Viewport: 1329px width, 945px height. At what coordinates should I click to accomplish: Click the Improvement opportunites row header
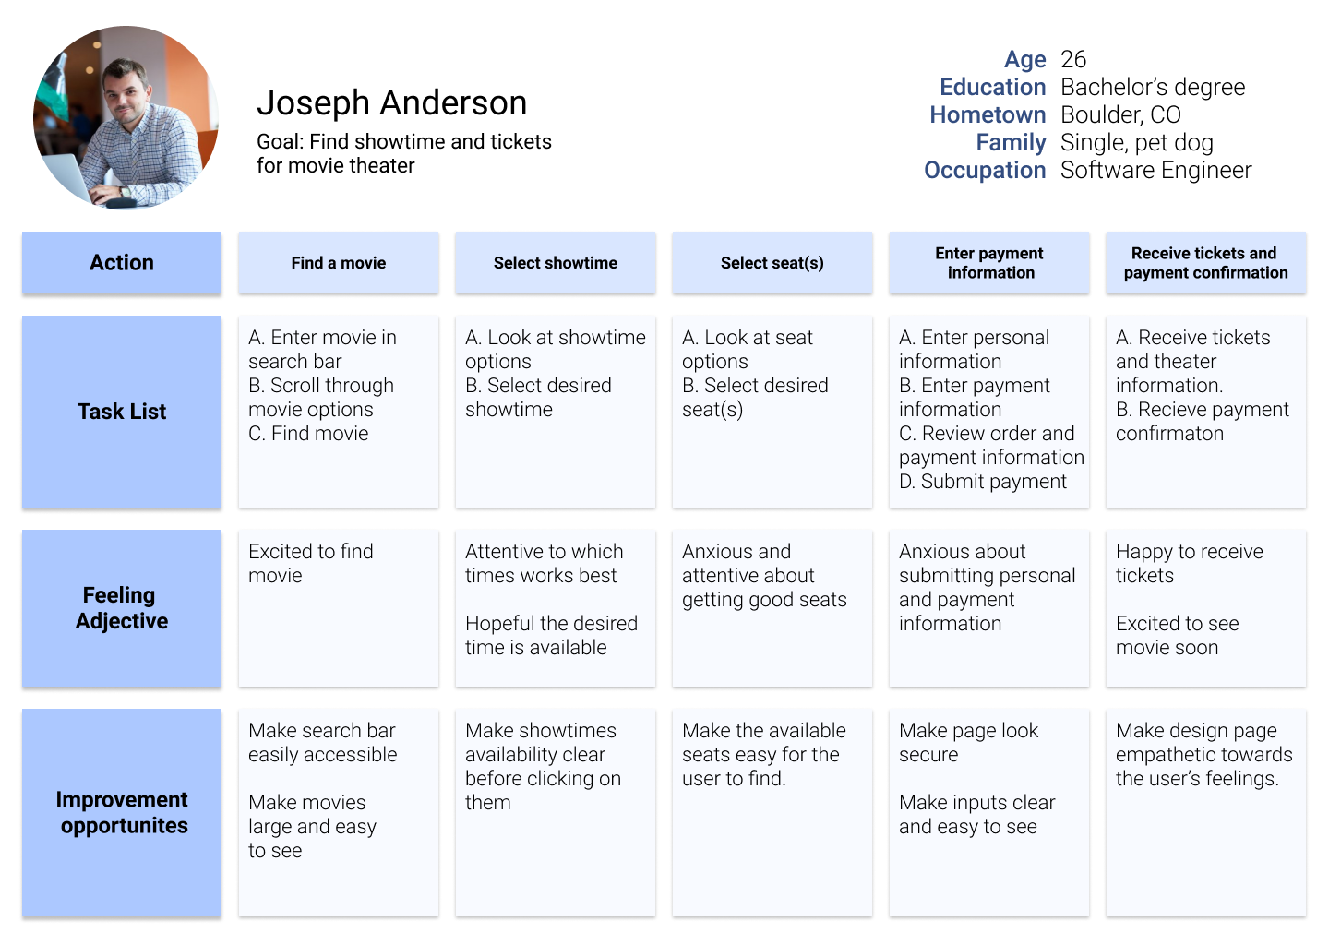[122, 812]
